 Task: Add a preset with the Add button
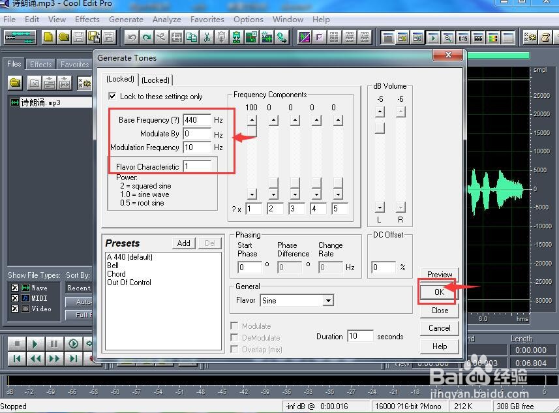(183, 243)
